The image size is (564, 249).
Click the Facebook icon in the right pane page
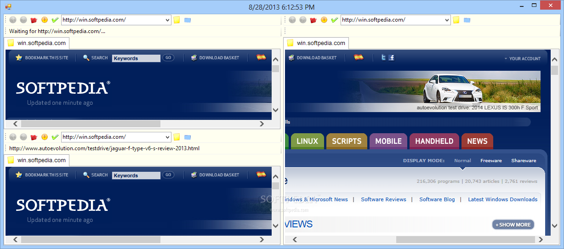(x=391, y=57)
